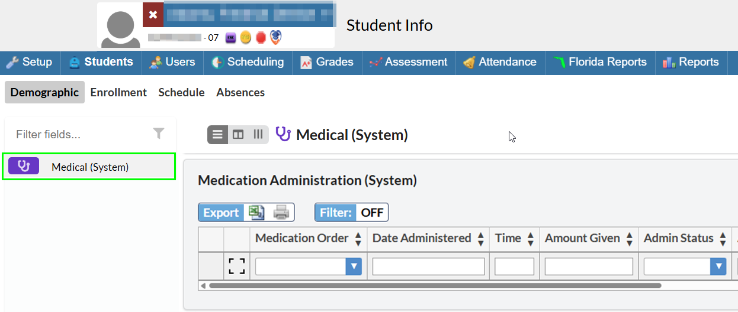Select the three-column layout view icon
This screenshot has height=312, width=738.
point(258,135)
